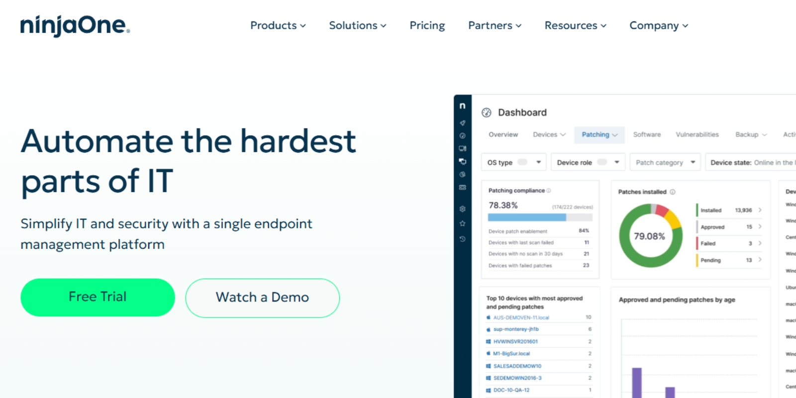Screen dimensions: 796x398
Task: Click the Apple icon beside M1-BigSur.local
Action: [489, 354]
